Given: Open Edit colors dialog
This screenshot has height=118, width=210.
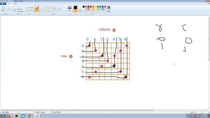Looking at the screenshot, I should coord(109,9).
